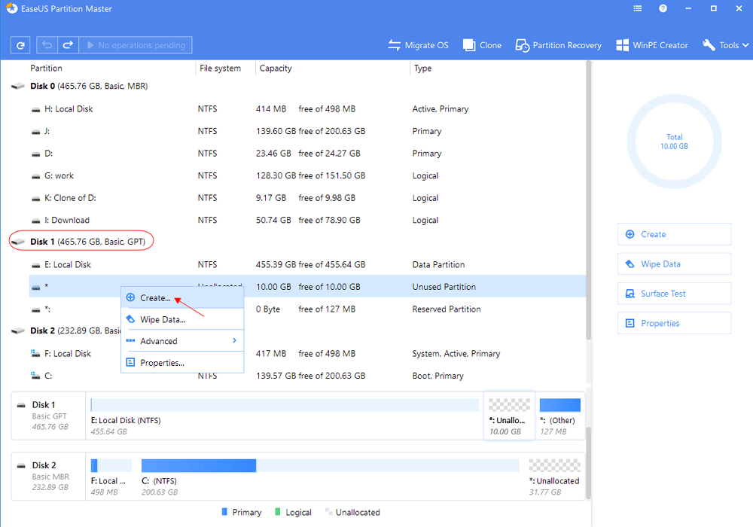Viewport: 753px width, 527px height.
Task: Select the J: partition row
Action: pos(307,131)
